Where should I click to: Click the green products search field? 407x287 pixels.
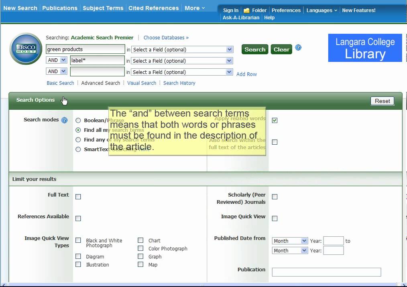85,49
